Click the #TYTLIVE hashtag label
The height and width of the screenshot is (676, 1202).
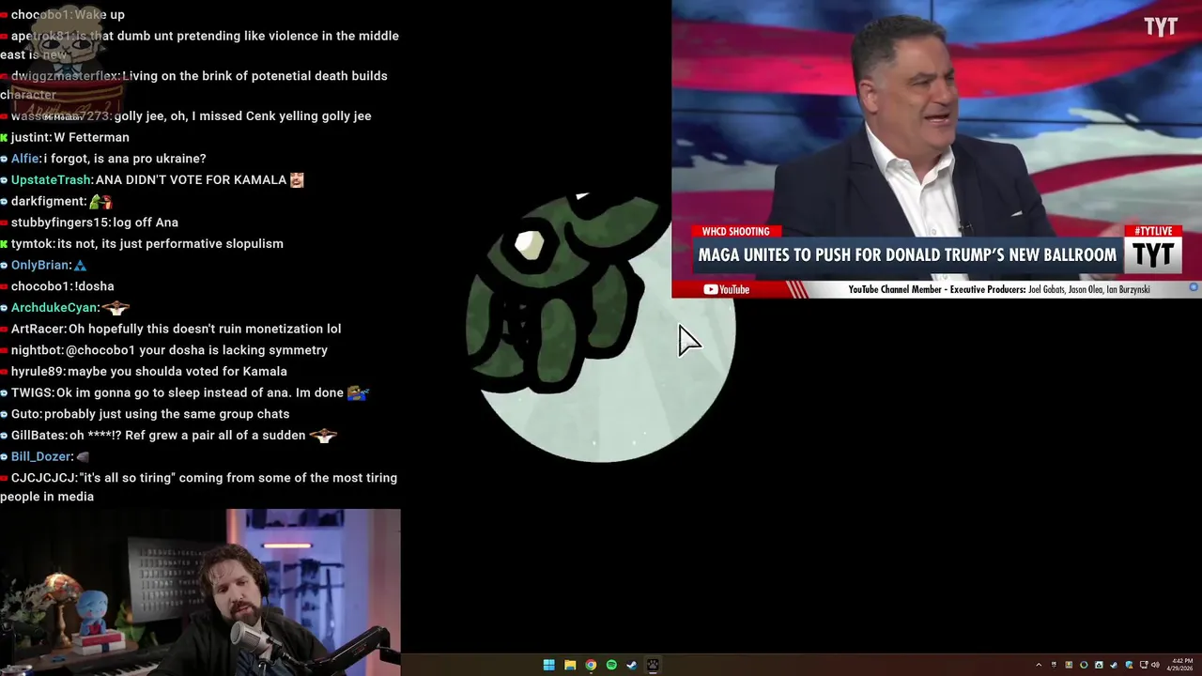coord(1153,231)
